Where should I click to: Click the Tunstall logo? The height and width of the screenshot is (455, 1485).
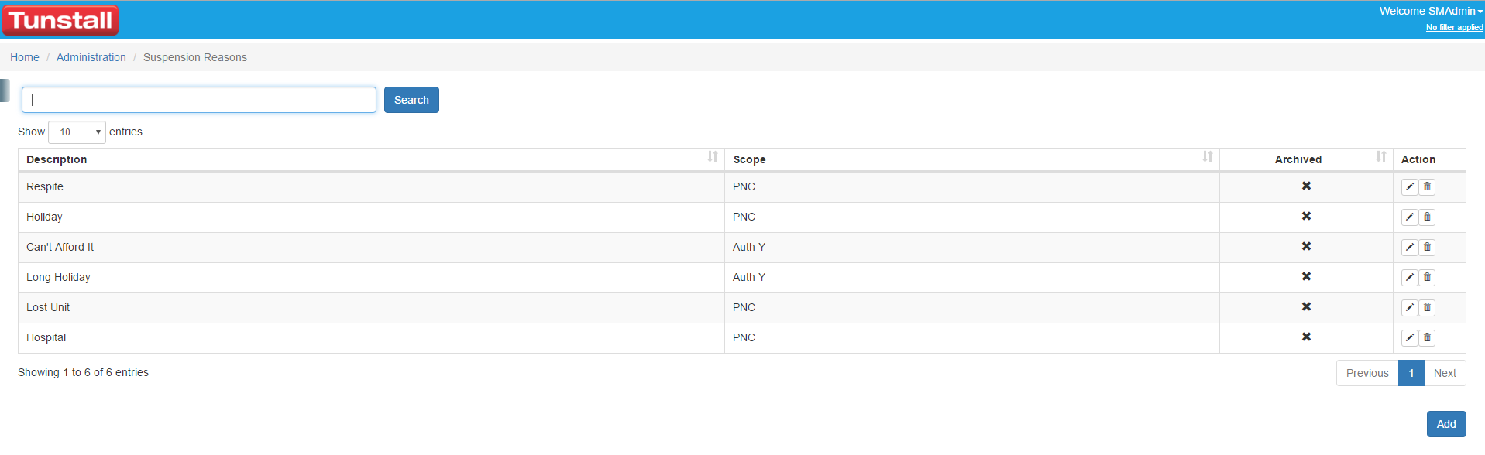(x=60, y=20)
